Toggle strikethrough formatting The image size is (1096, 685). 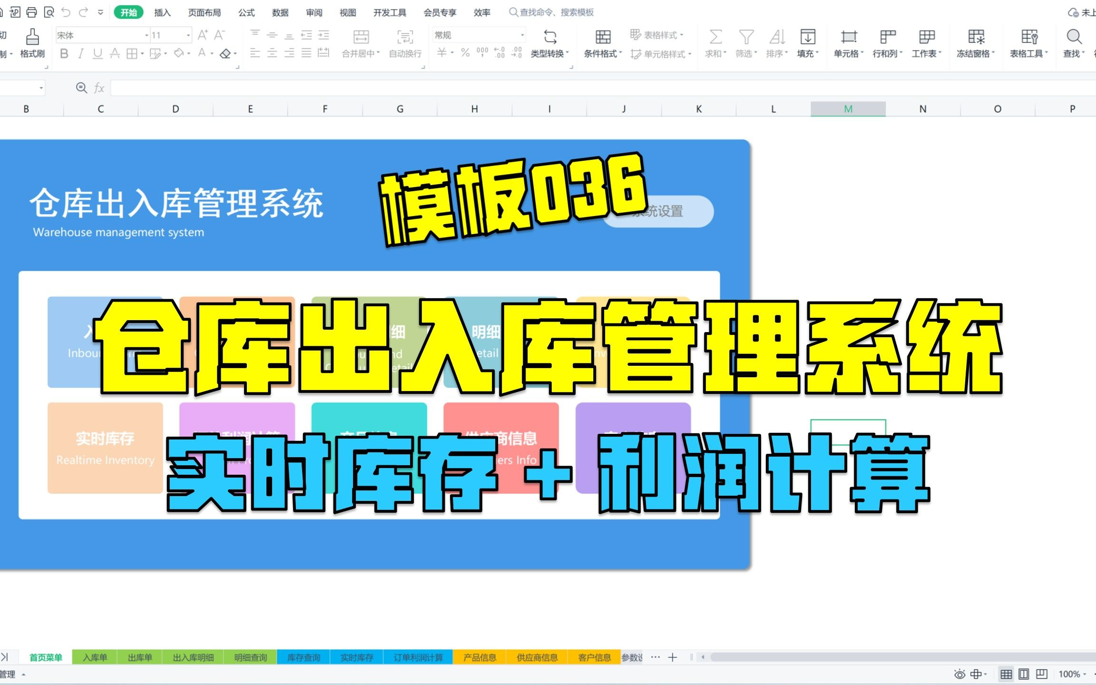point(115,54)
